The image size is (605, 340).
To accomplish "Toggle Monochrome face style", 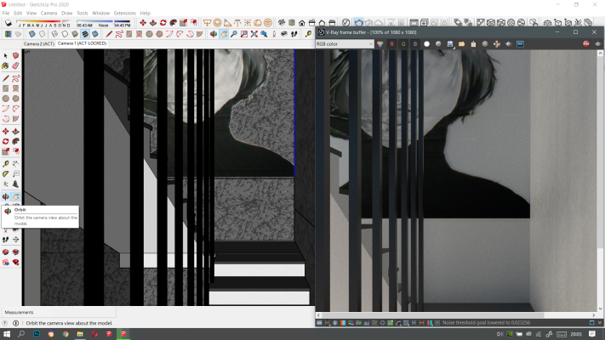I will tap(95, 34).
